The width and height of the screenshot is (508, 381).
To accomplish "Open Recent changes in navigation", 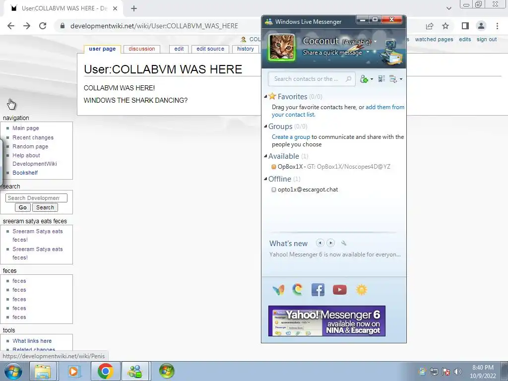I will [33, 137].
